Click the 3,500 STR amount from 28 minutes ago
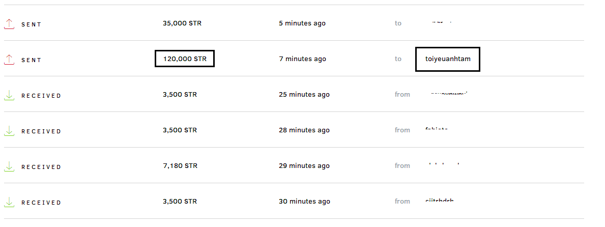605x227 pixels. pyautogui.click(x=180, y=130)
